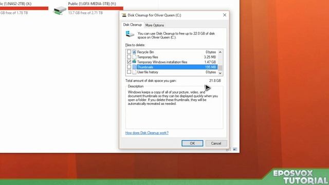Viewport: 329px width, 185px height.
Task: Click the X: drive red usage bar
Action: pyautogui.click(x=24, y=8)
